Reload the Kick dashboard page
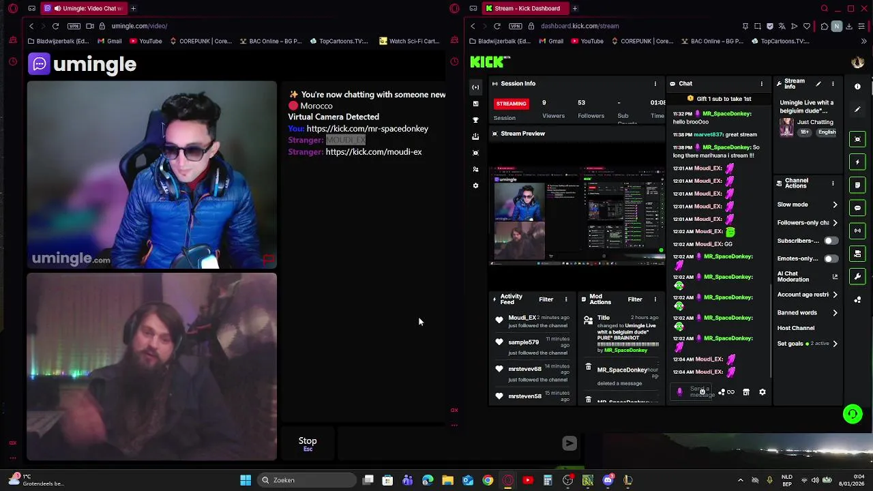 497,26
